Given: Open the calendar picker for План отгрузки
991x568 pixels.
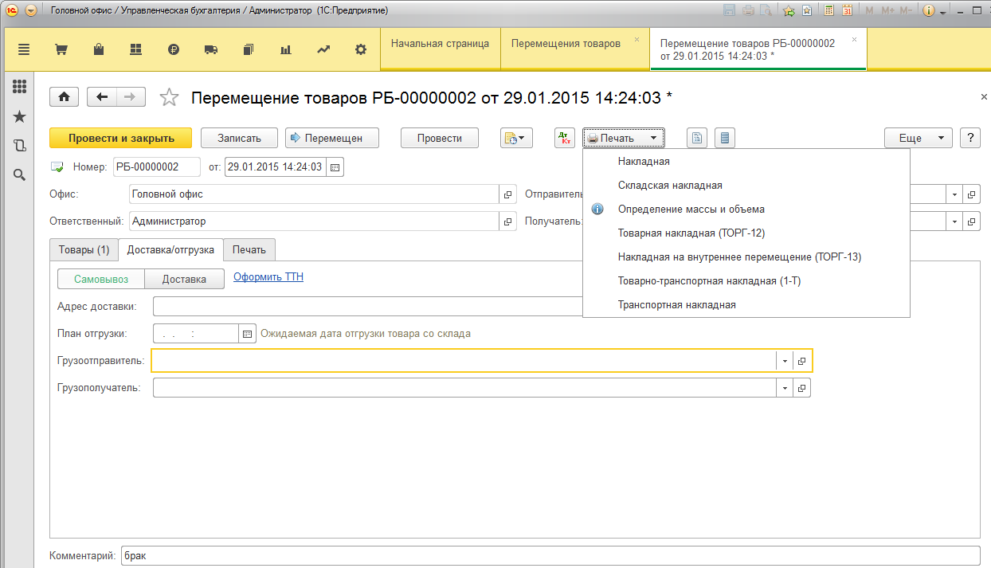Looking at the screenshot, I should [247, 334].
